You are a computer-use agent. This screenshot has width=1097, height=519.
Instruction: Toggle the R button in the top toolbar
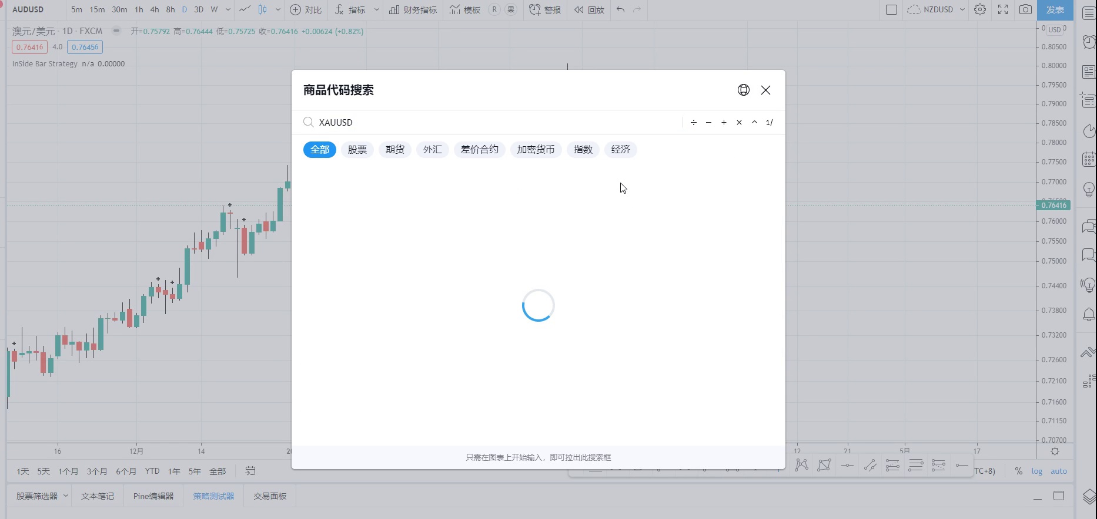click(494, 9)
